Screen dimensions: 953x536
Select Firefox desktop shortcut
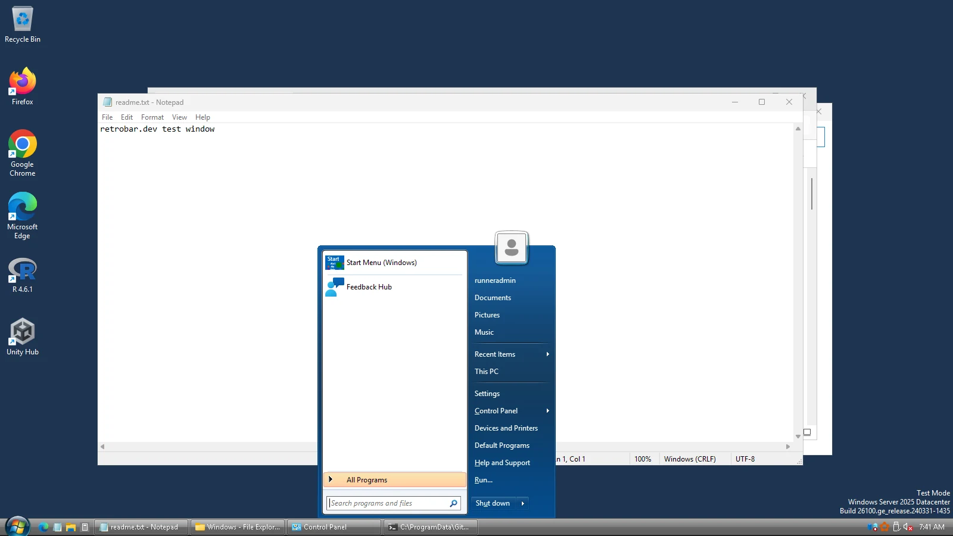(x=23, y=87)
